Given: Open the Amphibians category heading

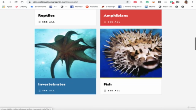Looking at the screenshot, I should (116, 16).
